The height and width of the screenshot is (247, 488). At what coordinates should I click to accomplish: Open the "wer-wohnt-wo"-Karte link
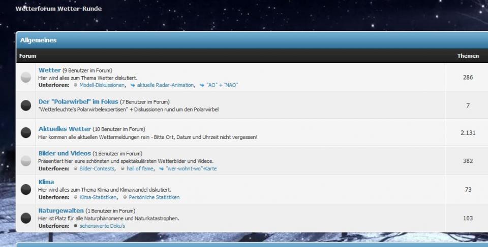[x=191, y=168]
